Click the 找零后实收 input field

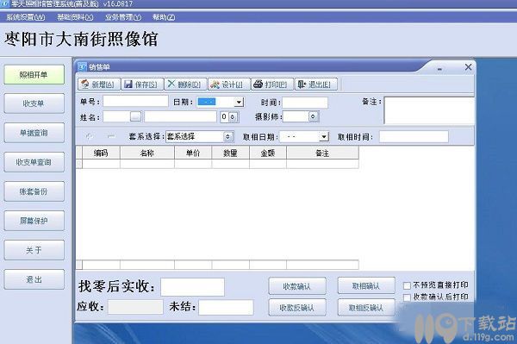[192, 287]
